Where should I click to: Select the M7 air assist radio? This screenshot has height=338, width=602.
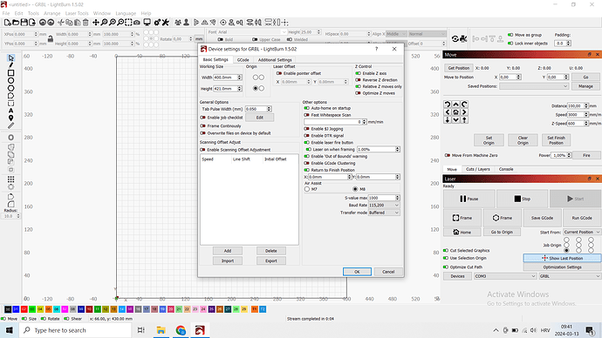coord(307,189)
